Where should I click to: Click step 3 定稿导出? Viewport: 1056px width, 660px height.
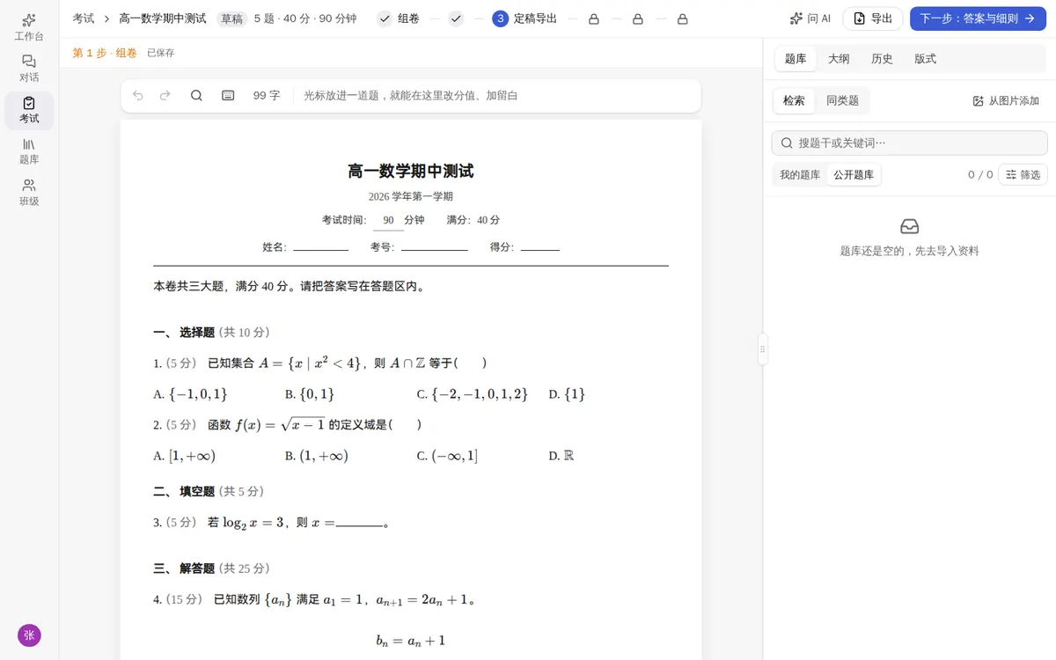[524, 18]
